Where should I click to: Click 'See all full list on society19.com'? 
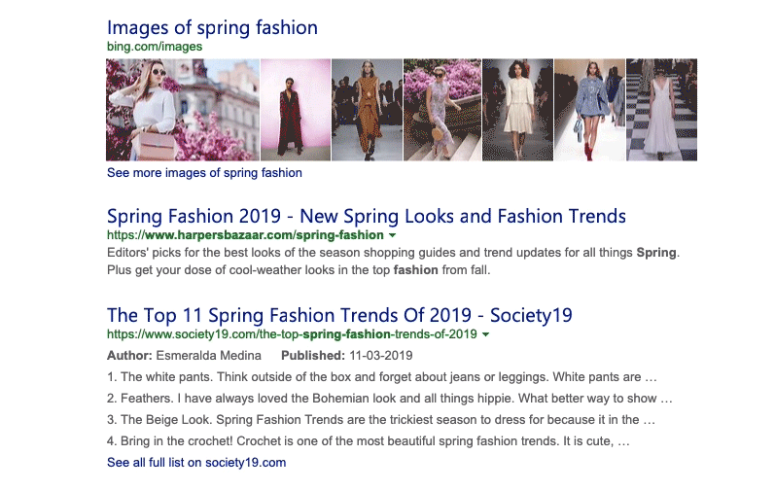pos(196,463)
